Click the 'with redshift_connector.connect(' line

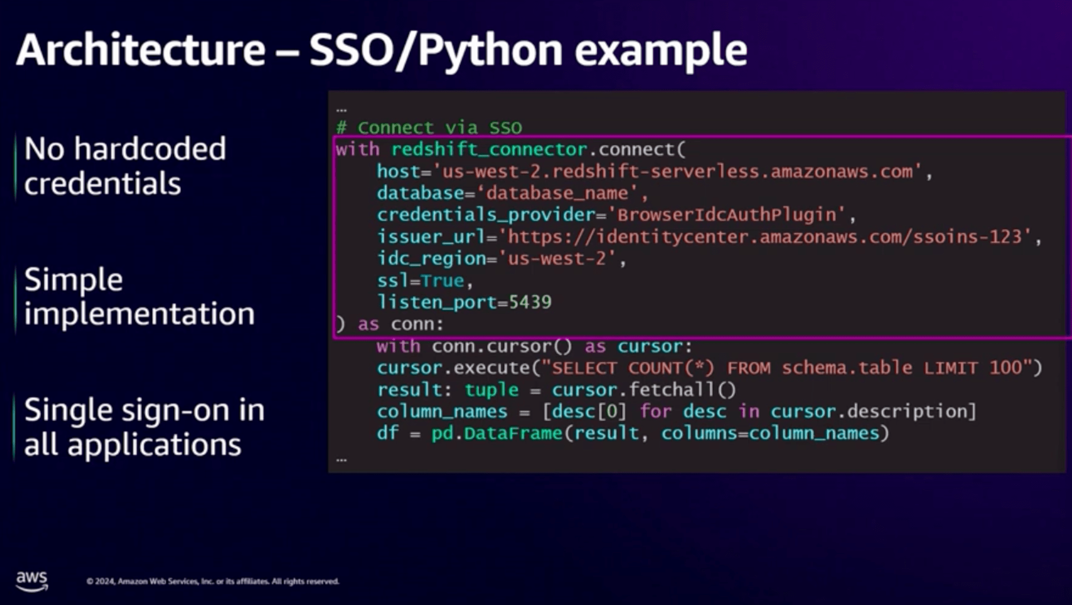pyautogui.click(x=511, y=150)
